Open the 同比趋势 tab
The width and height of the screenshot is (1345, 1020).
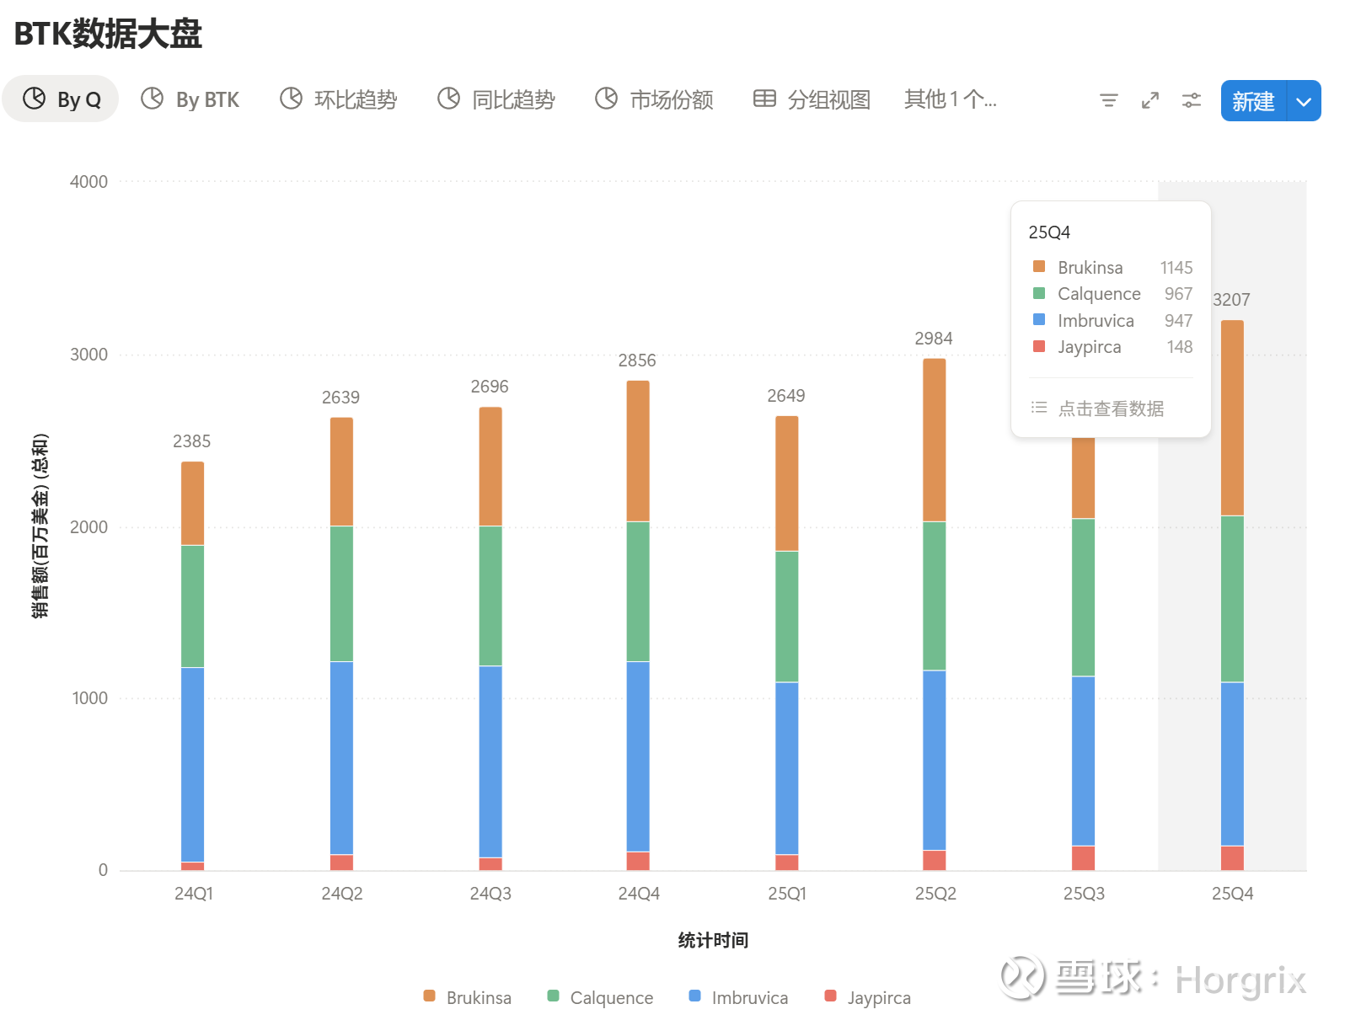496,99
